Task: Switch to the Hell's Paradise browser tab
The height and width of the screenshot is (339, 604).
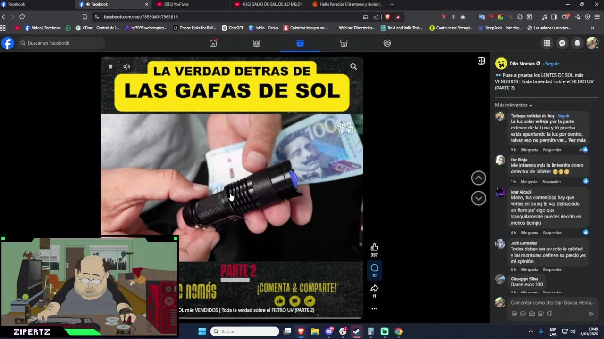Action: tap(347, 4)
